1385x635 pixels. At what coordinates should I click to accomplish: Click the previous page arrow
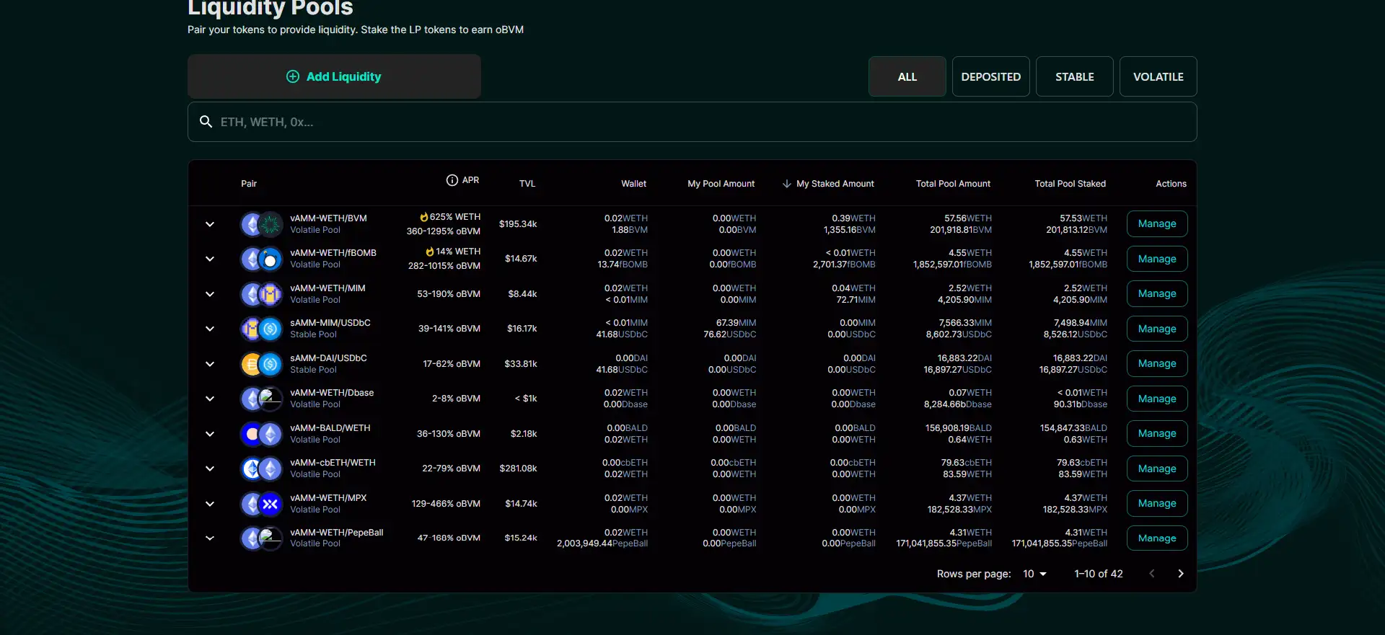pyautogui.click(x=1151, y=574)
